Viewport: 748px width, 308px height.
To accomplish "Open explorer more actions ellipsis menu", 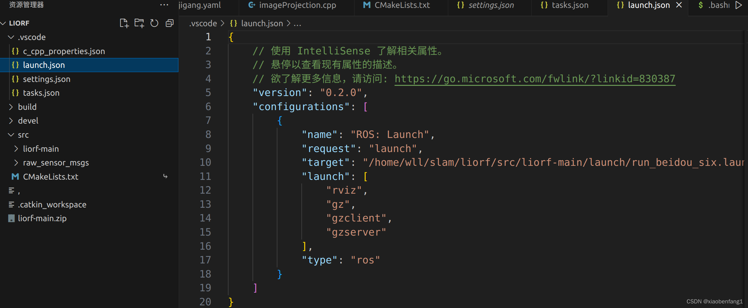I will (164, 5).
